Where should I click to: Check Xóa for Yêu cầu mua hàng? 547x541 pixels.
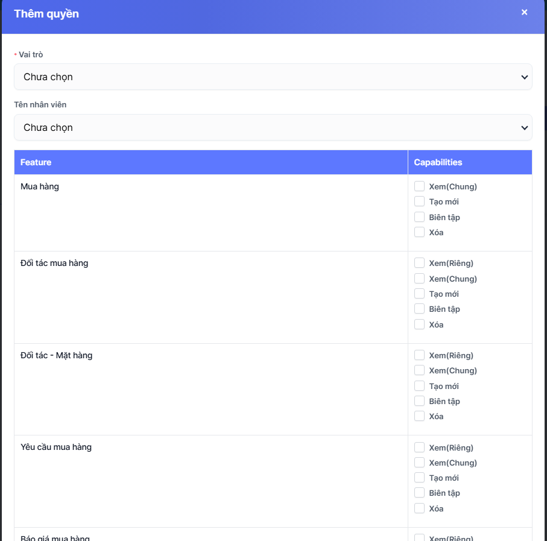click(x=420, y=508)
